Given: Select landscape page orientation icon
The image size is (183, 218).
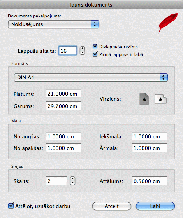Looking at the screenshot, I should (160, 99).
